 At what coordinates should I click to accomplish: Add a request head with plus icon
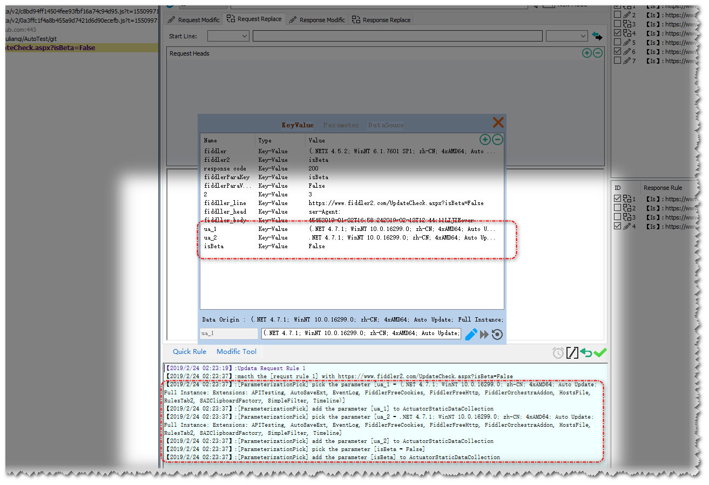pyautogui.click(x=586, y=53)
